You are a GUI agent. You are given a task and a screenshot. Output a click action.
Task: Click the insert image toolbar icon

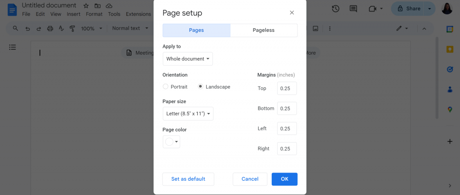pos(315,28)
